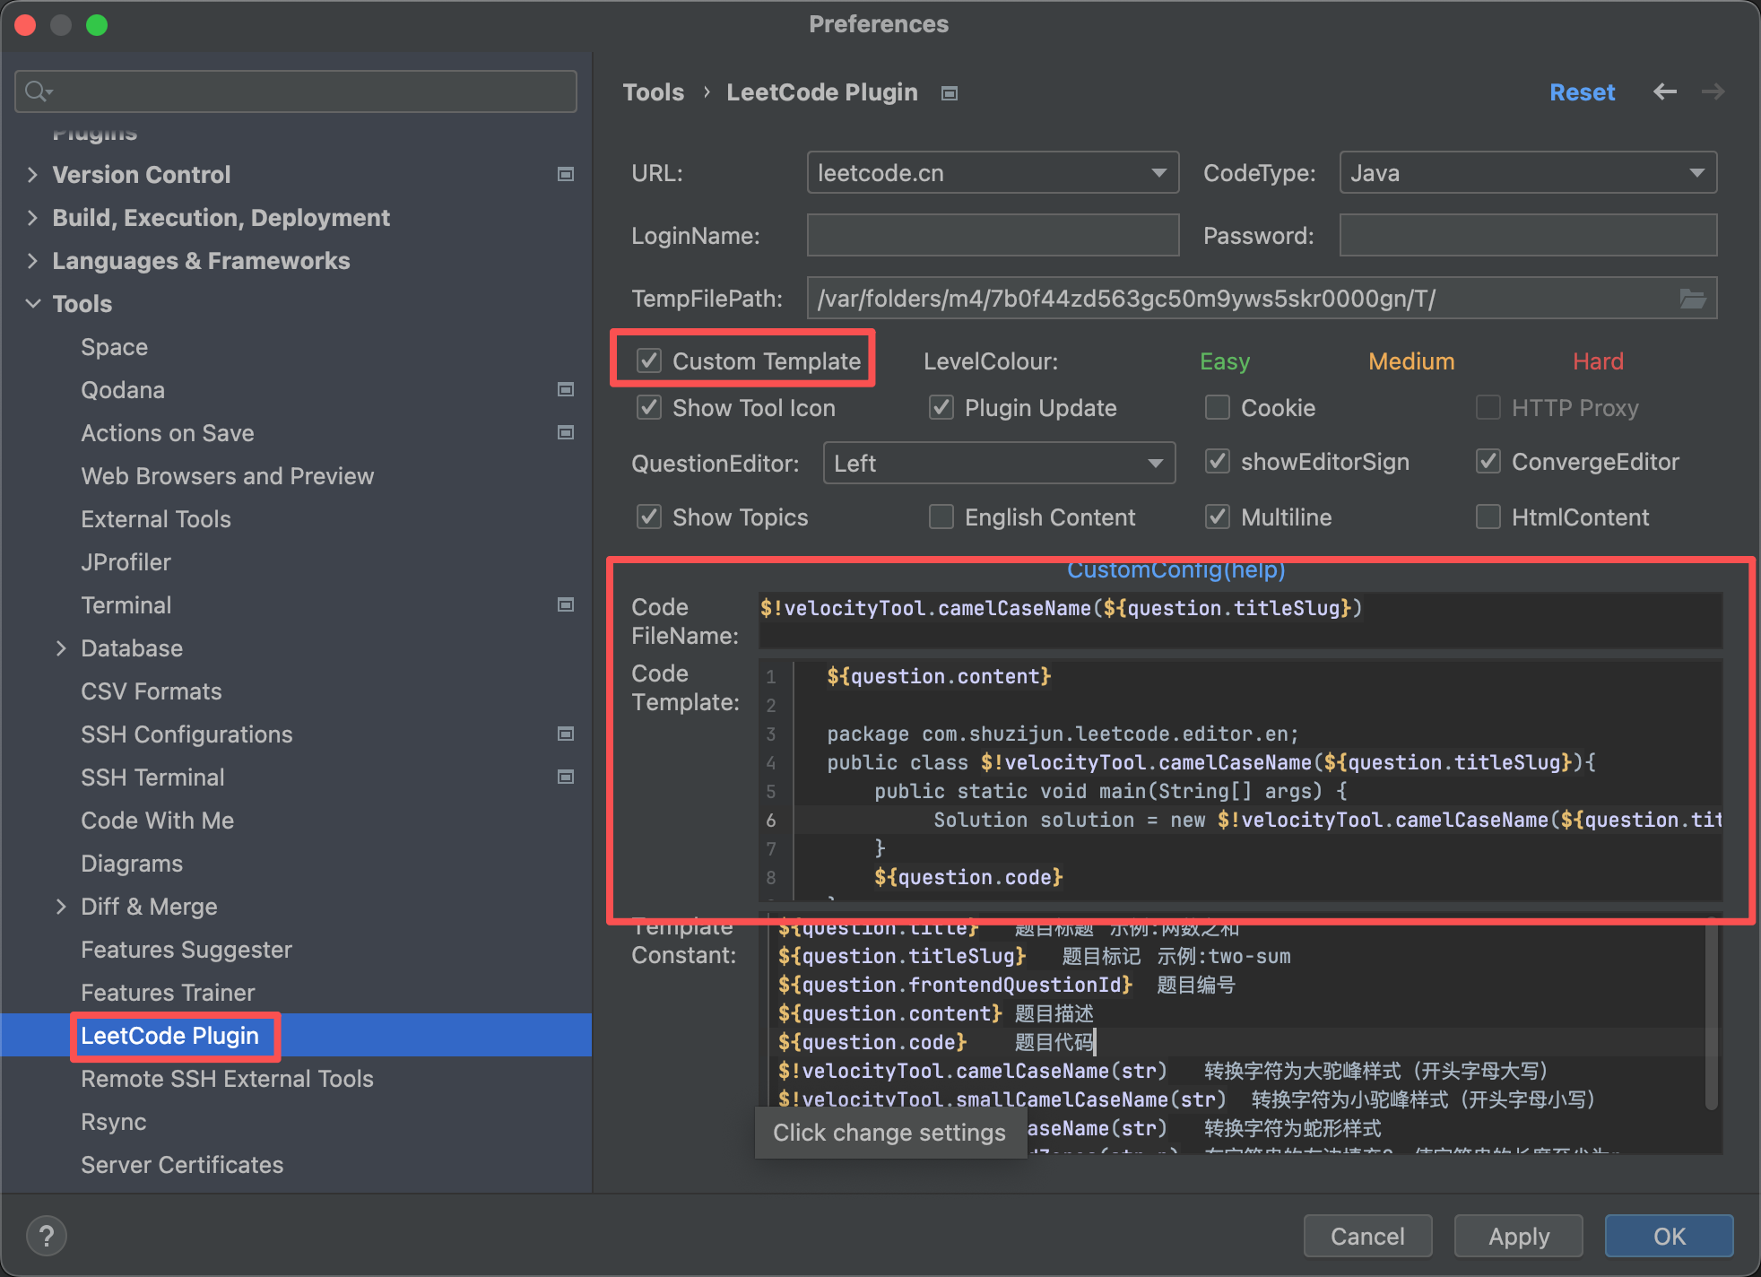1761x1277 pixels.
Task: Click the project icon on SSH Configurations row
Action: [x=566, y=734]
